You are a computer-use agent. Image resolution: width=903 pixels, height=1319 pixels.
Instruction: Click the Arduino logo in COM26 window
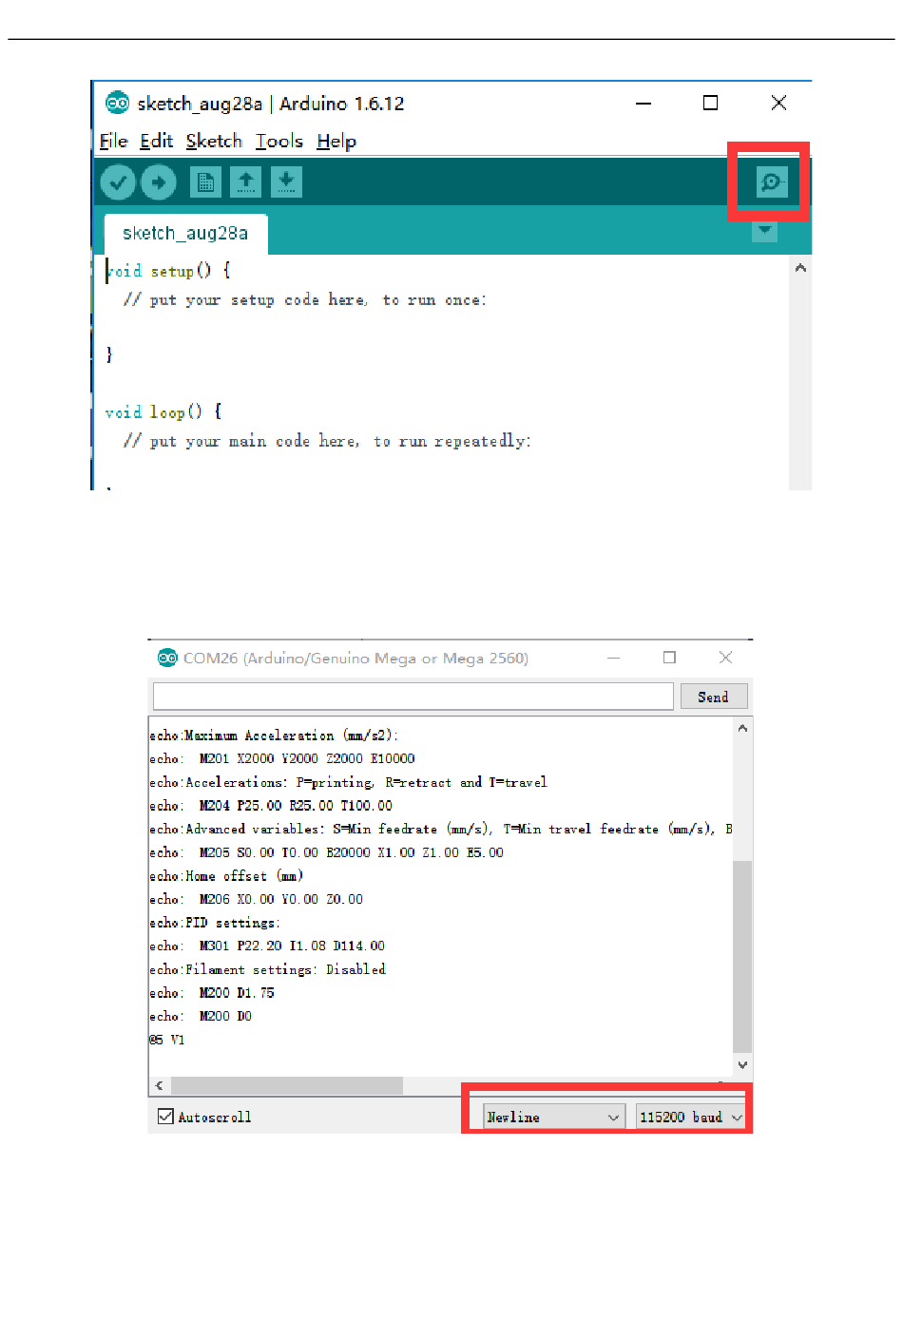(x=167, y=658)
